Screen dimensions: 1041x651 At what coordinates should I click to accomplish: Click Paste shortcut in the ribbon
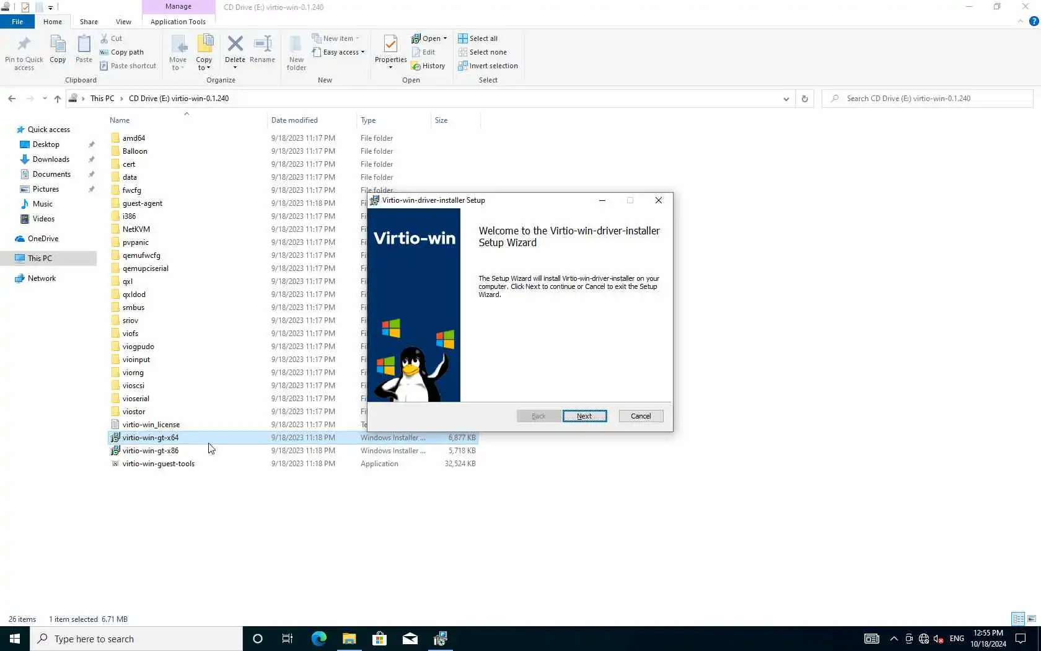point(128,66)
